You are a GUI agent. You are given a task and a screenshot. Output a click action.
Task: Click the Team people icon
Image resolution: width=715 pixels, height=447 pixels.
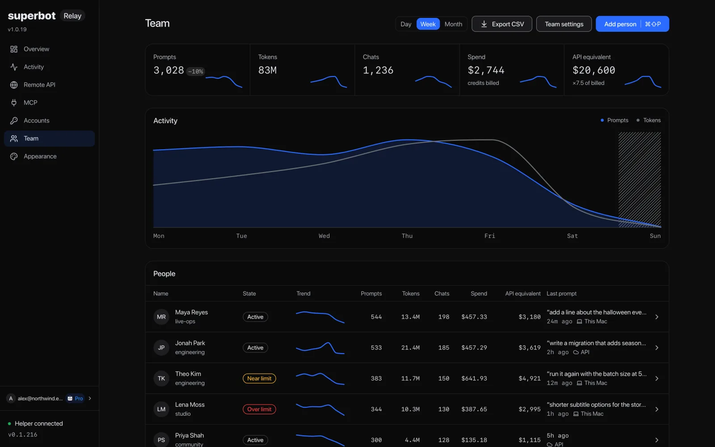click(x=14, y=139)
